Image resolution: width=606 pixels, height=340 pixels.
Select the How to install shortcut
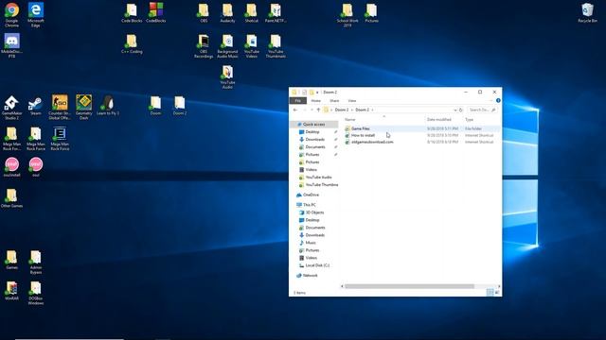coord(363,135)
